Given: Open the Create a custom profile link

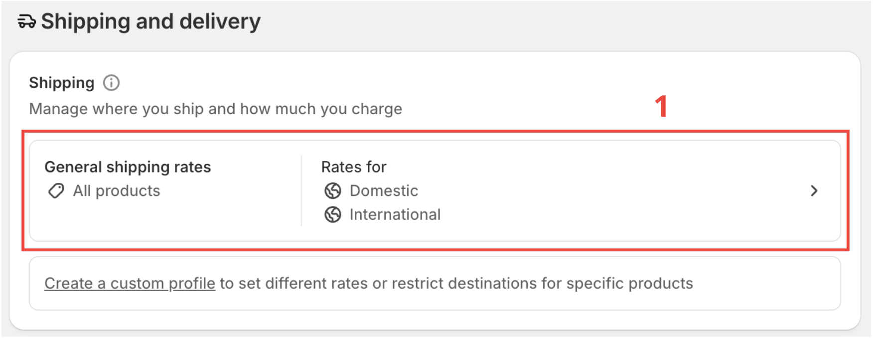Looking at the screenshot, I should pos(129,283).
